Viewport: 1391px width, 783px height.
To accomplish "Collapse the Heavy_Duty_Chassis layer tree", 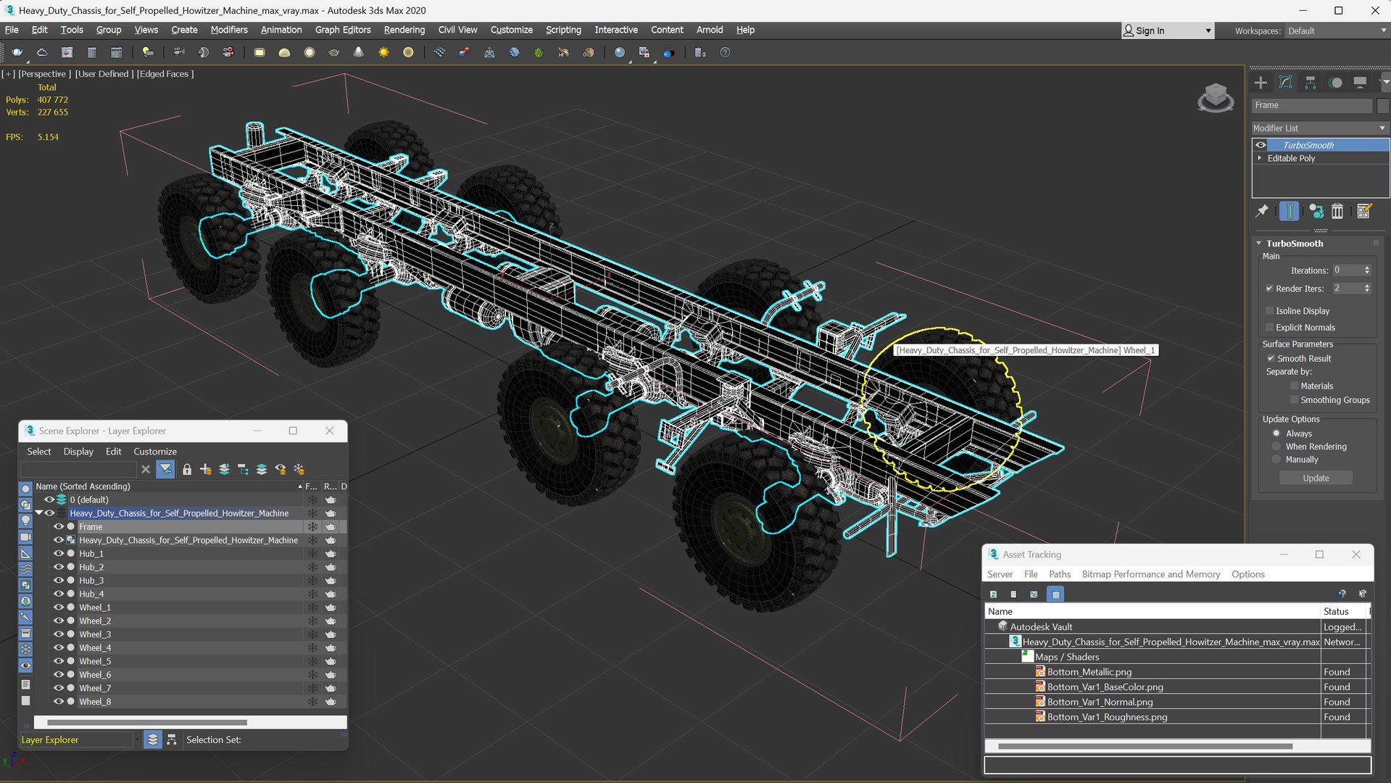I will pos(39,513).
